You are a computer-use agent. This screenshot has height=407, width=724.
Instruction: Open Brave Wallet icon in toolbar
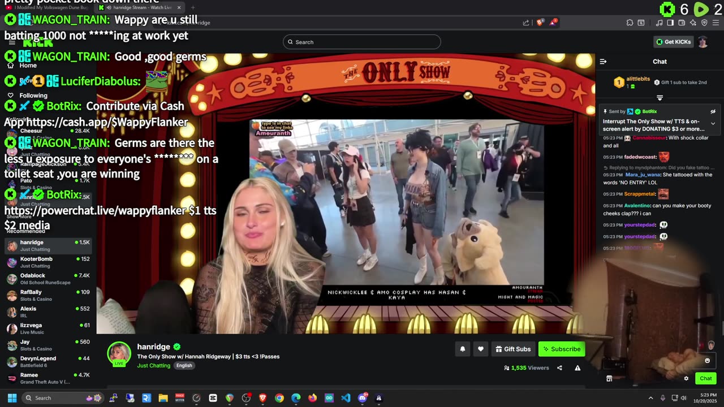tap(682, 23)
